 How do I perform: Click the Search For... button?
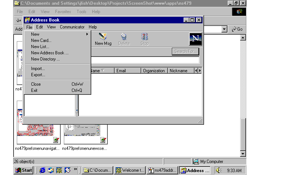(x=185, y=51)
